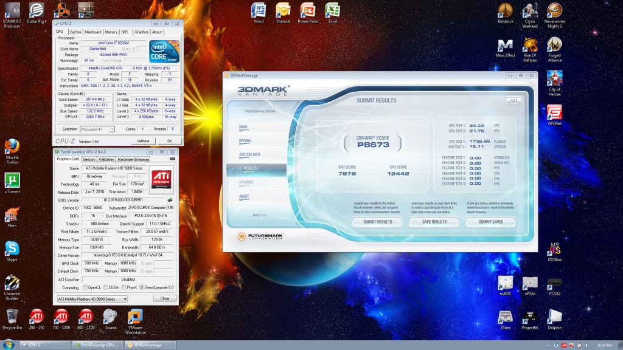This screenshot has height=350, width=623.
Task: Select the Mozilla Firefox desktop icon
Action: coord(12,151)
